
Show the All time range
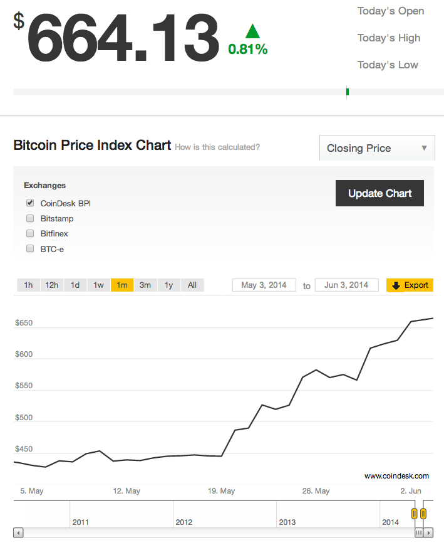[192, 285]
